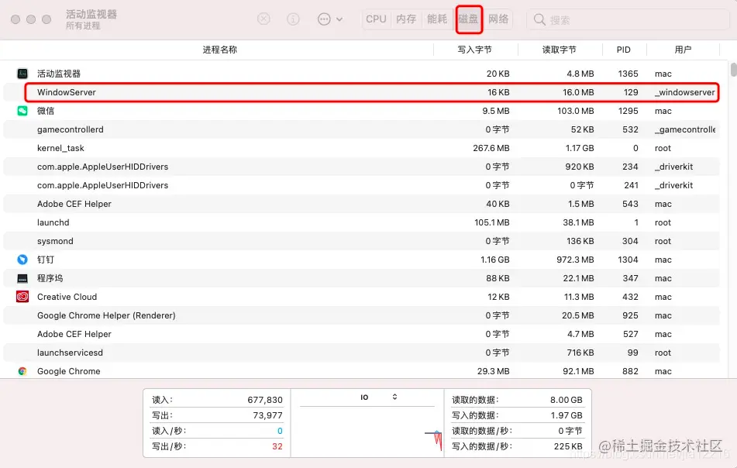Viewport: 737px width, 468px height.
Task: Select the 磁盘 tab
Action: click(468, 19)
